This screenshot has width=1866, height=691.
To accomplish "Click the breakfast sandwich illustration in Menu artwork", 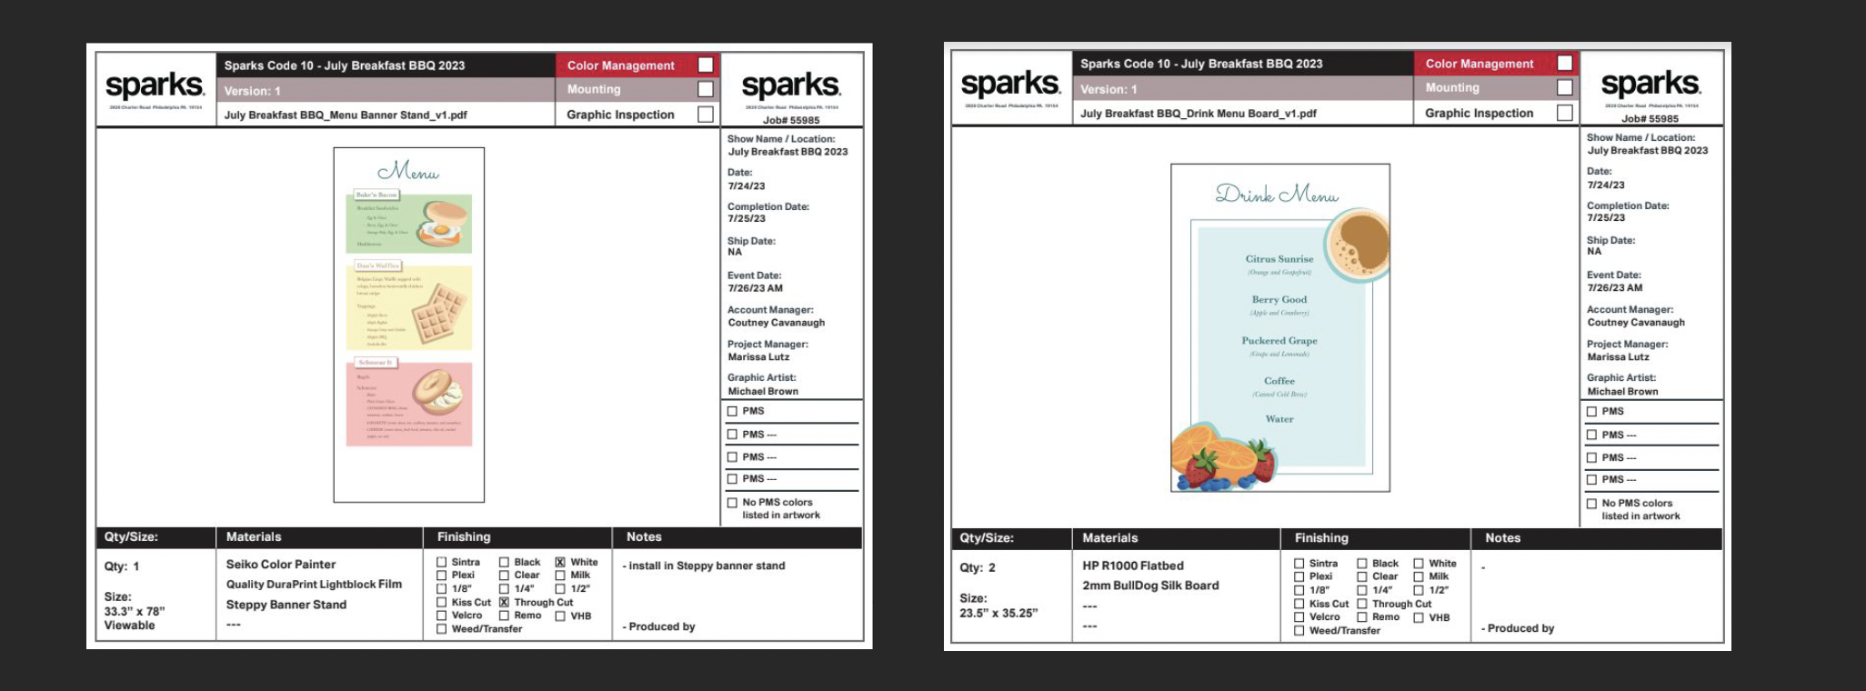I will [x=441, y=225].
